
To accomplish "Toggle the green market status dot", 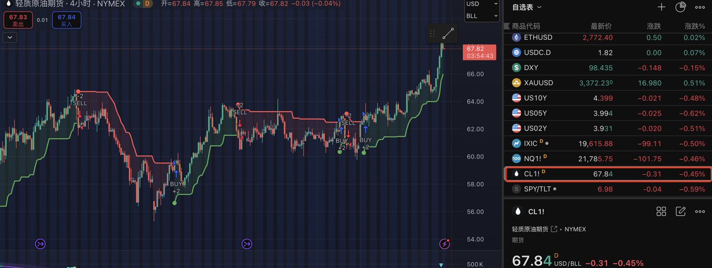I will (x=138, y=4).
